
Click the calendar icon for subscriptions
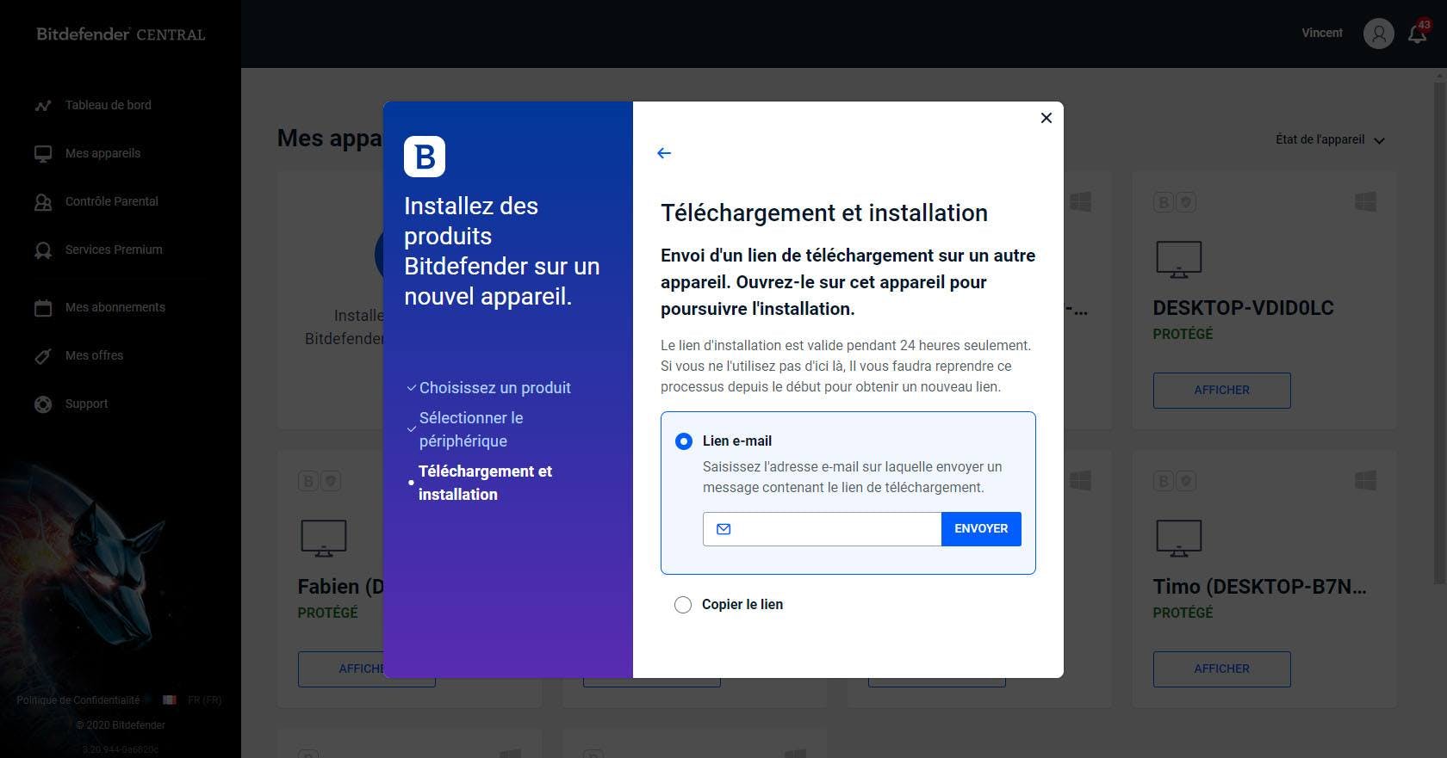click(43, 308)
